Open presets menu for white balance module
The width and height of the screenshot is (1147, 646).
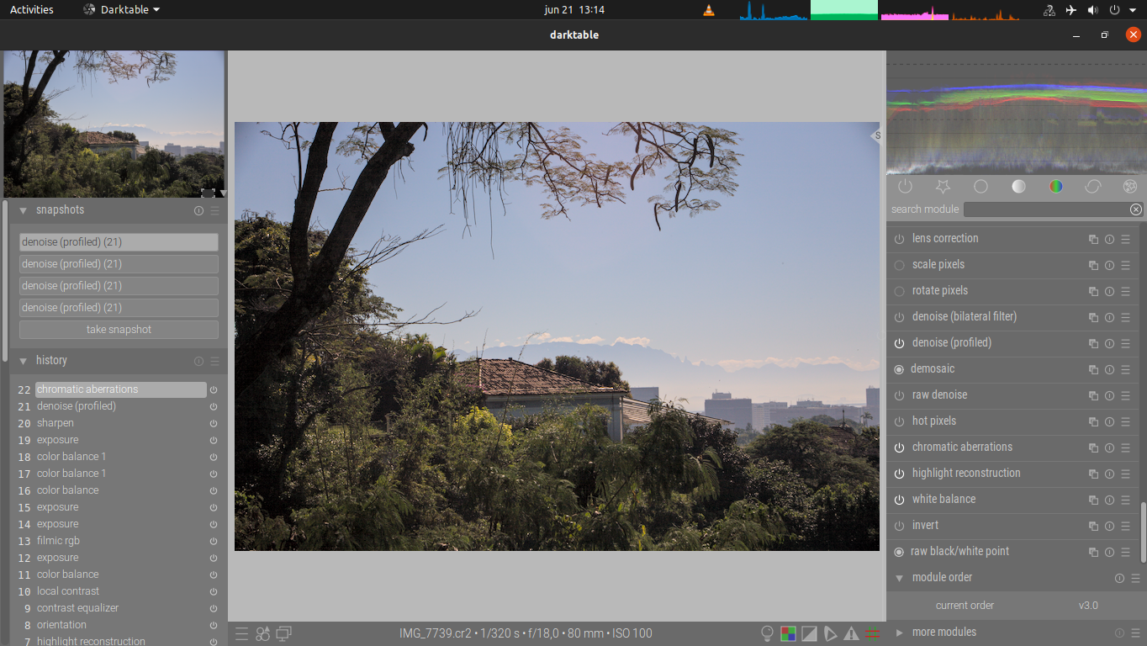tap(1125, 500)
